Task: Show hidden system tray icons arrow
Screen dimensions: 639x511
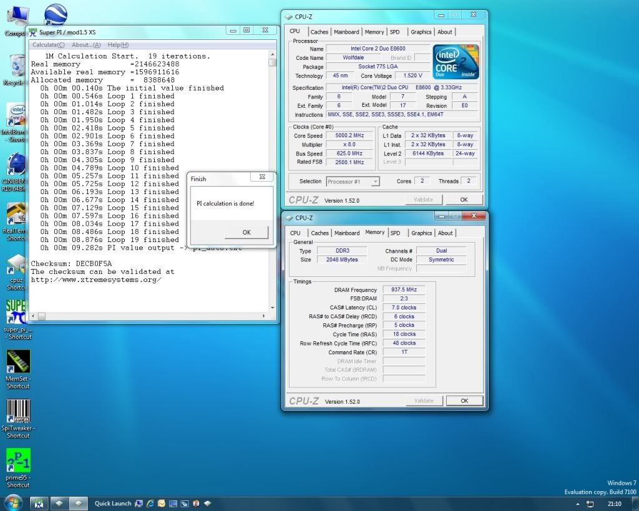Action: coord(577,504)
